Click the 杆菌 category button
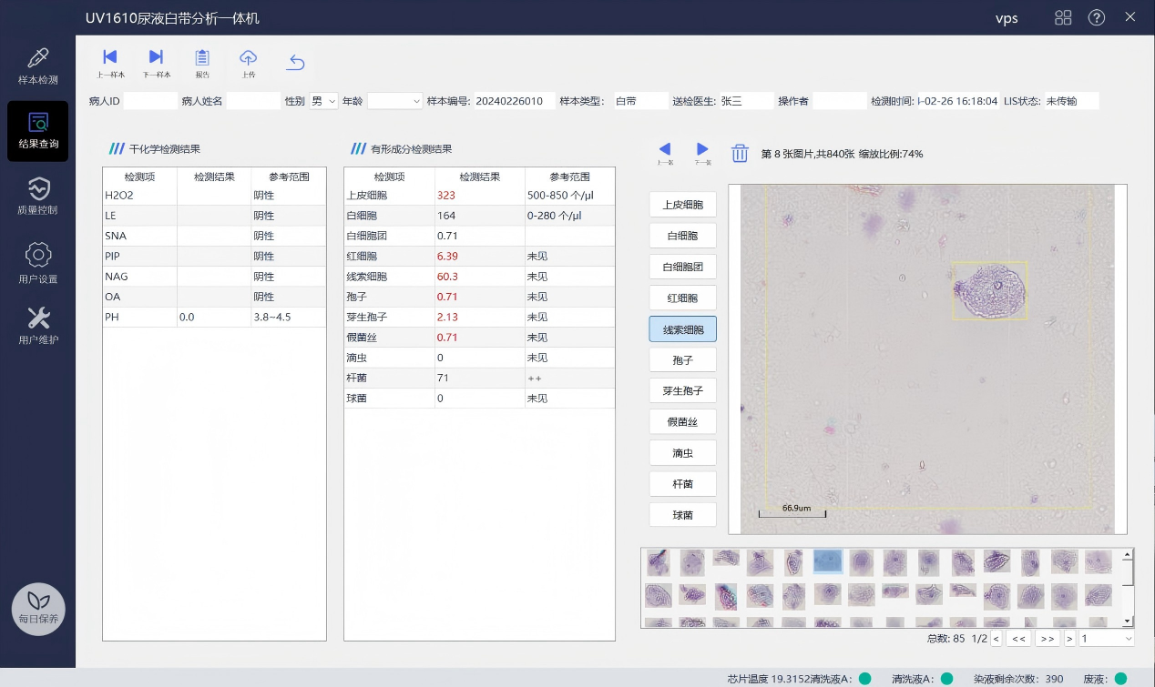This screenshot has width=1155, height=687. pos(682,484)
